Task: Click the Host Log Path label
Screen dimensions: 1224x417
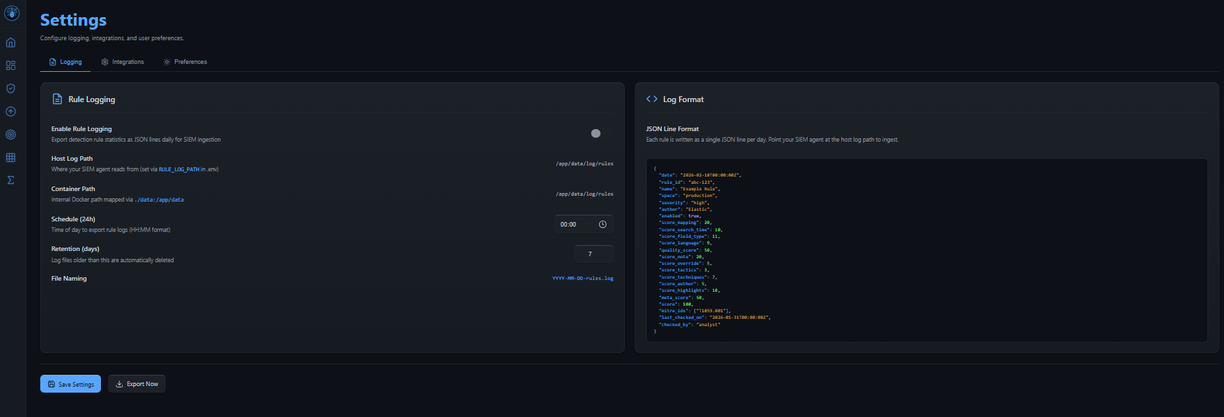Action: pyautogui.click(x=72, y=159)
